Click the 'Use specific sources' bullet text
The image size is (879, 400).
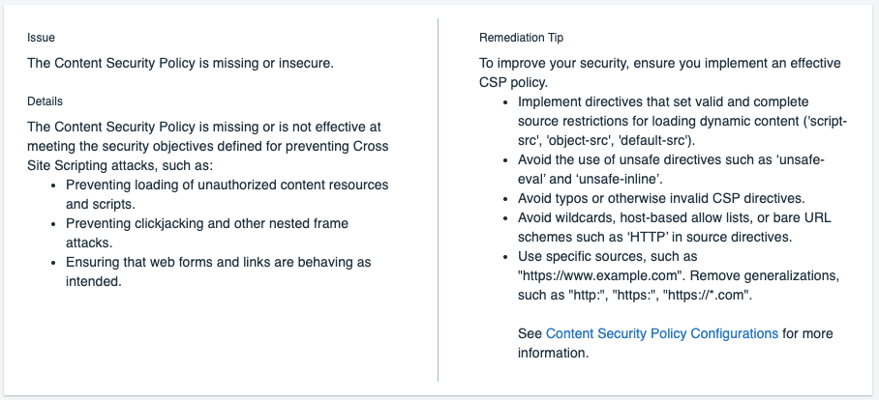[x=607, y=256]
